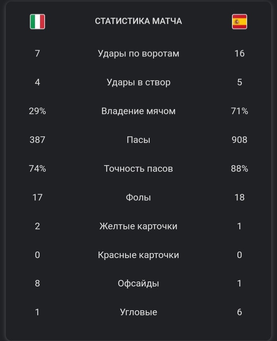Image resolution: width=277 pixels, height=341 pixels.
Task: Tap Italy's 74% pass accuracy value
Action: click(x=38, y=169)
